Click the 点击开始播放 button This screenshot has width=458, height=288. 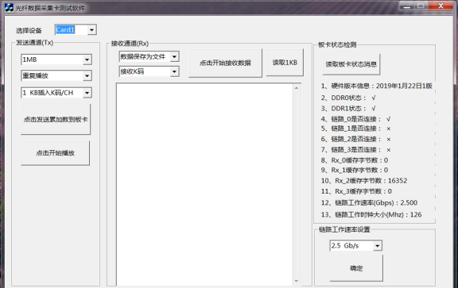point(55,153)
